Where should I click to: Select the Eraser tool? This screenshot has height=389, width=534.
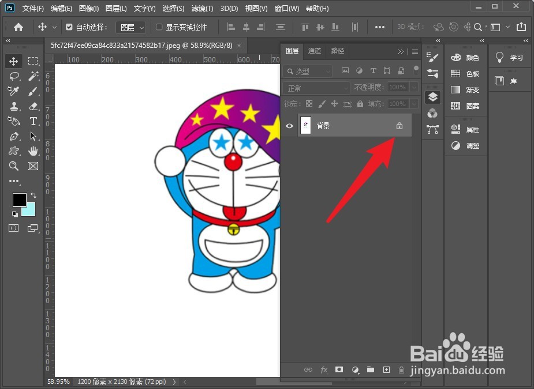pos(33,106)
